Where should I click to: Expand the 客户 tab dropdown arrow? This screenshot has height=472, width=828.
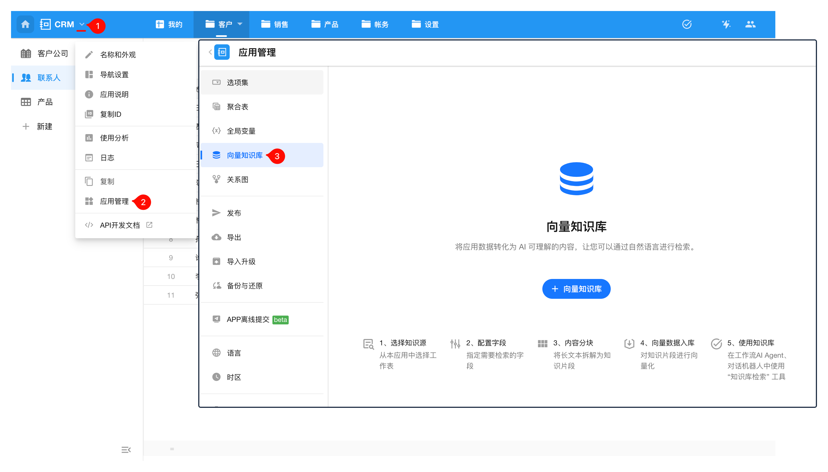(x=240, y=24)
